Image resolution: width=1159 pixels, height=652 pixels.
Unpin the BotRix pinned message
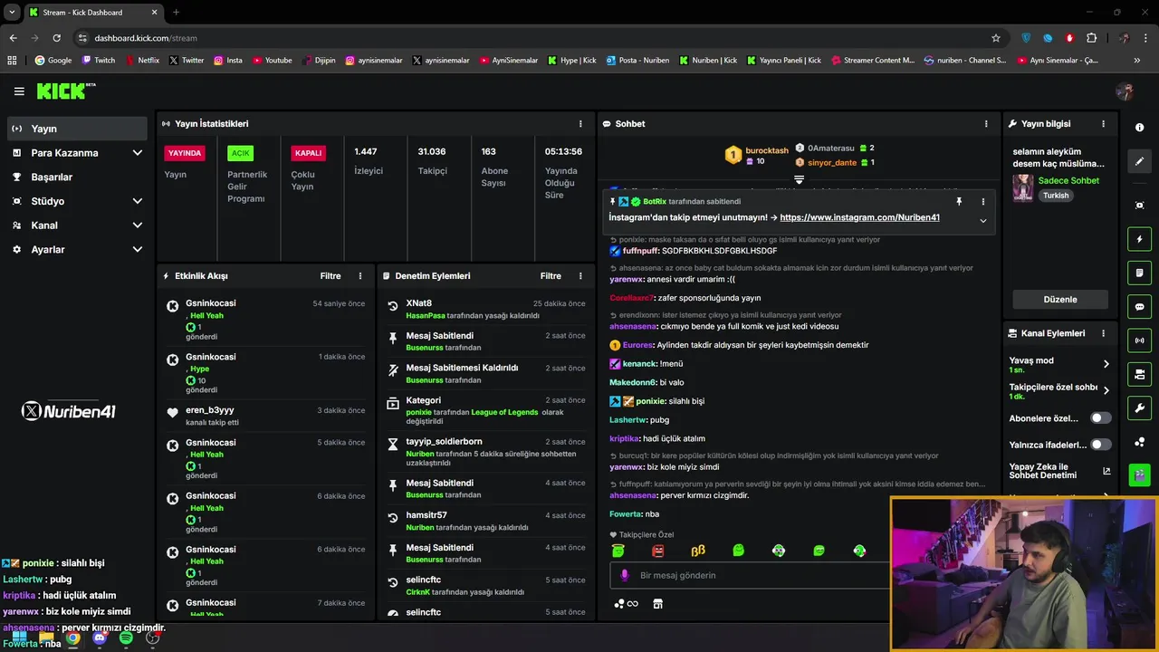click(959, 202)
